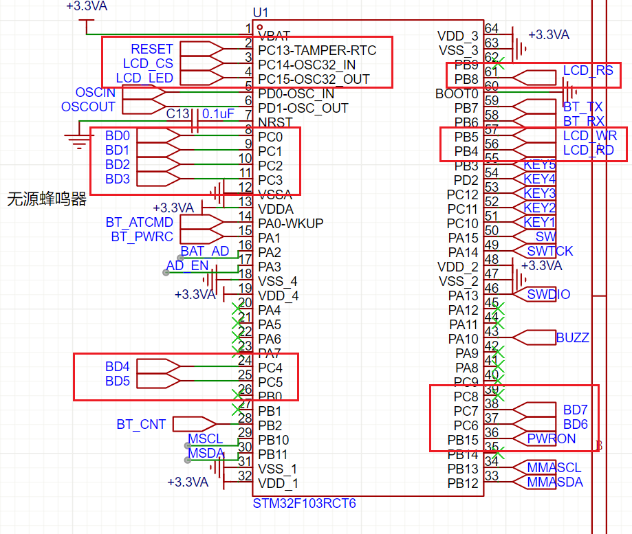Screen dimensions: 632x534
Task: Click the PC13-TAMPER-RTC pin name
Action: 317,50
